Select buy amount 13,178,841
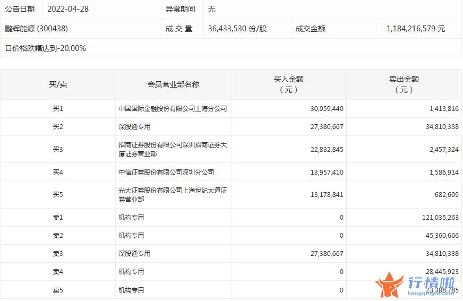This screenshot has width=463, height=301. click(x=327, y=194)
